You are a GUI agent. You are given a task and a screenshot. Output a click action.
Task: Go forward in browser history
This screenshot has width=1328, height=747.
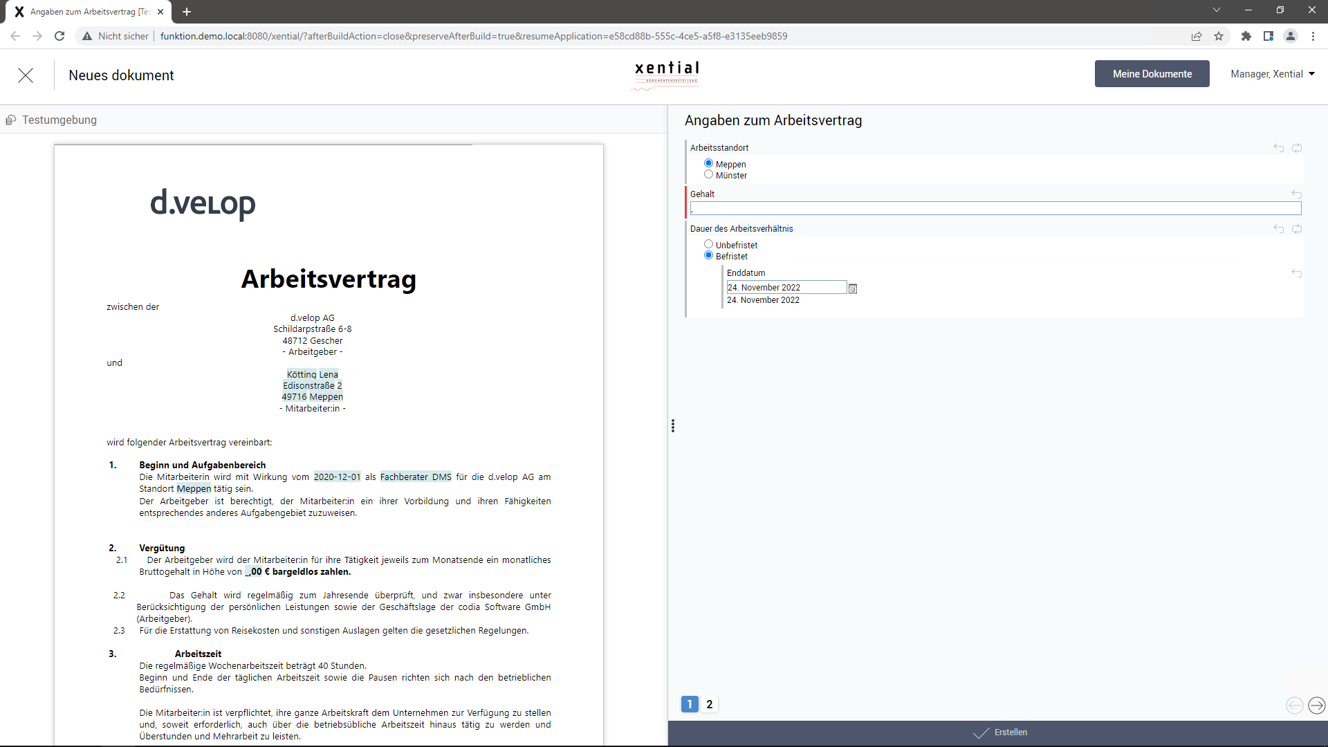(x=37, y=36)
